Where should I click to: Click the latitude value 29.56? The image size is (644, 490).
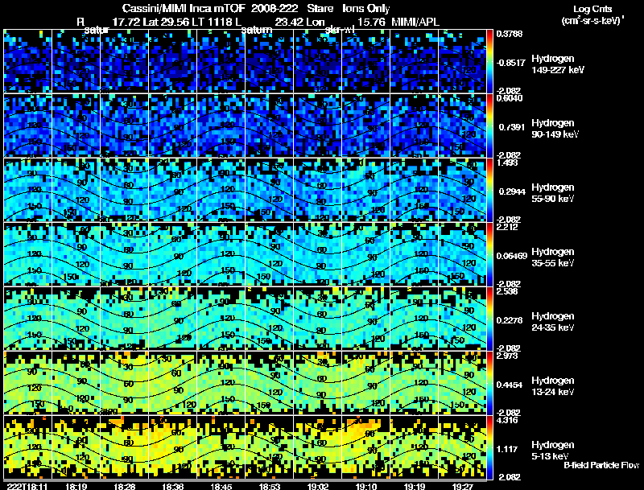[x=175, y=22]
